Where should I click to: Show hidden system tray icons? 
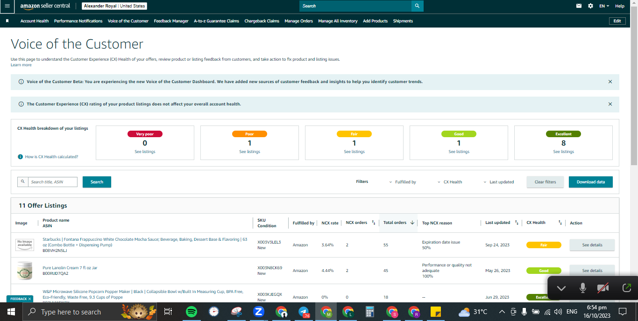502,312
